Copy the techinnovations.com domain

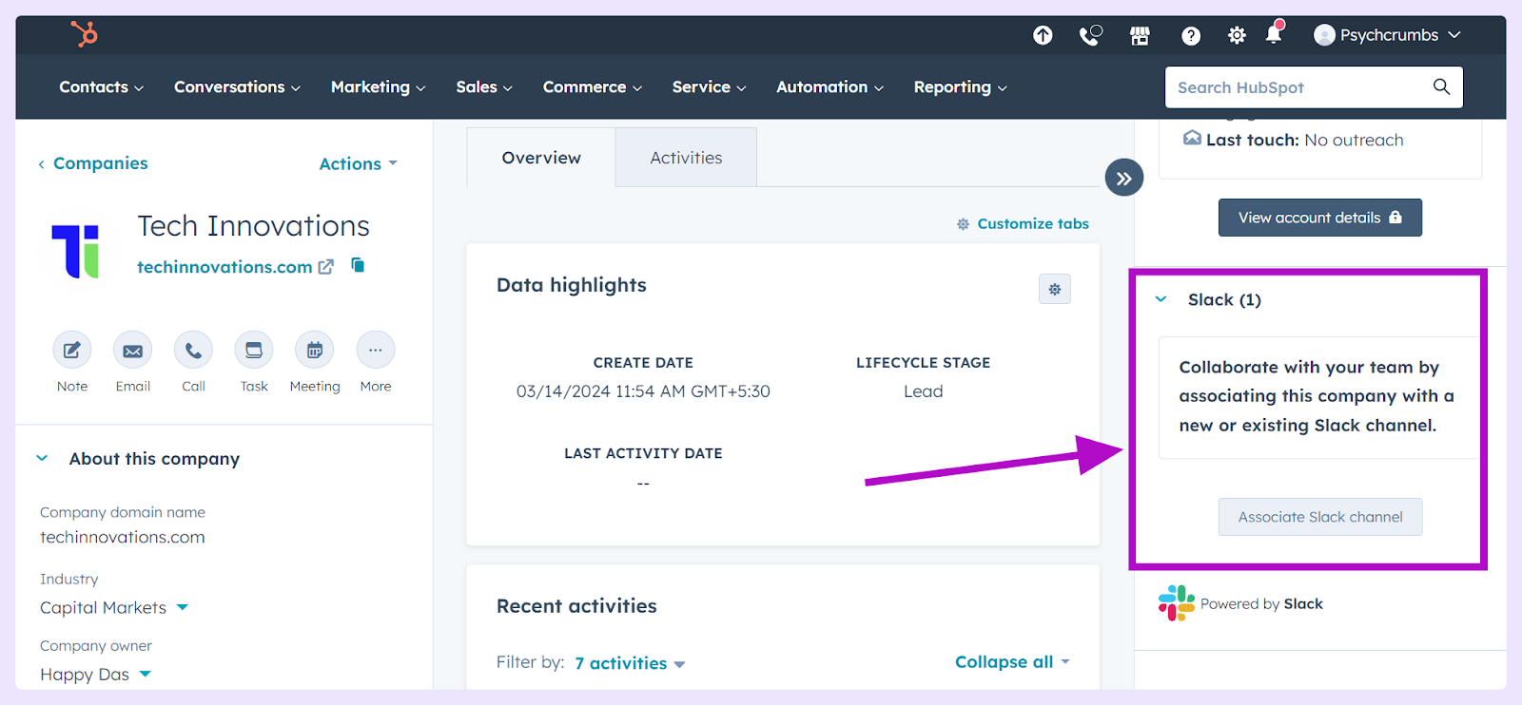(x=358, y=265)
